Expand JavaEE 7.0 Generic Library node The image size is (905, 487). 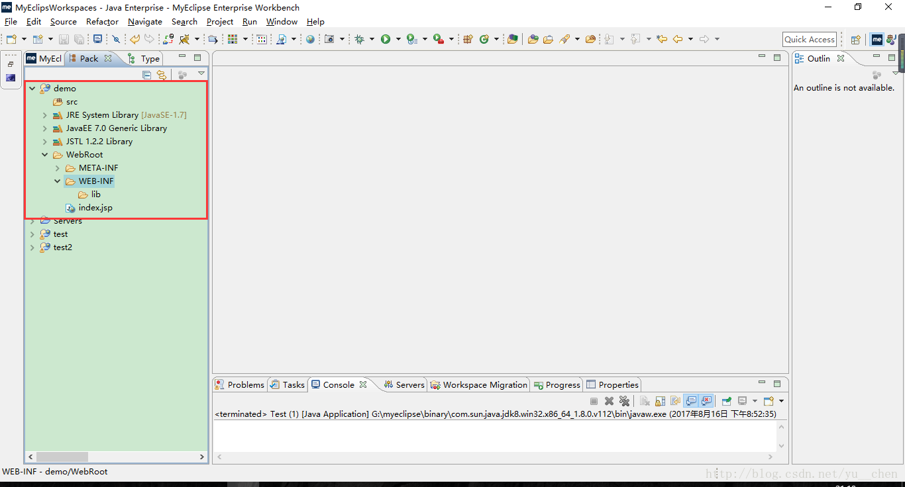[x=45, y=128]
